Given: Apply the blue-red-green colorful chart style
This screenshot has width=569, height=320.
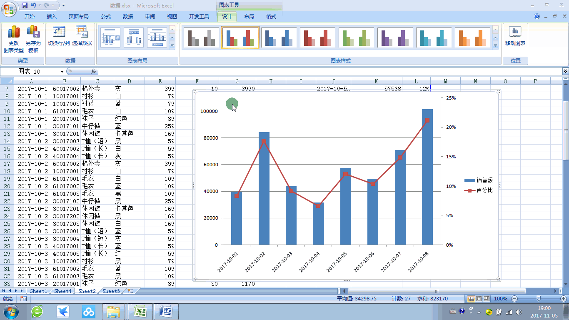Looking at the screenshot, I should click(240, 37).
